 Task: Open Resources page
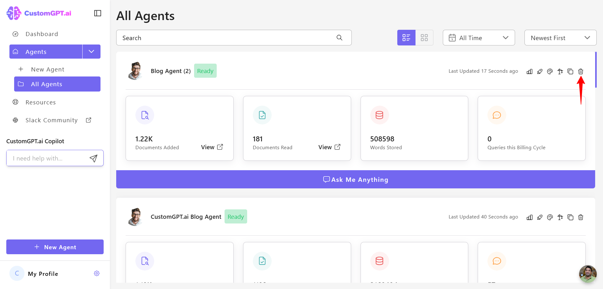41,102
